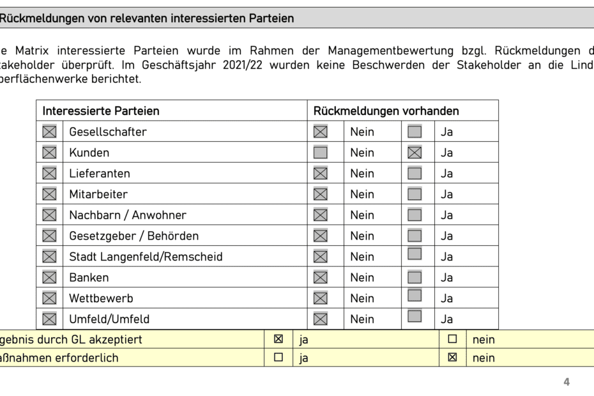
Task: Check Ja for Gesetzgeber / Behörden
Action: tap(415, 236)
